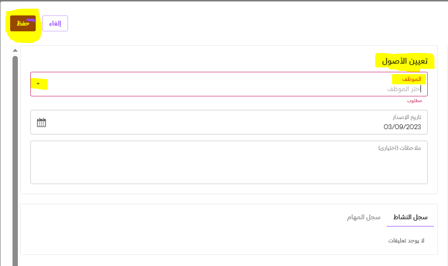The image size is (448, 266).
Task: Click the حفظ save button
Action: click(x=23, y=24)
